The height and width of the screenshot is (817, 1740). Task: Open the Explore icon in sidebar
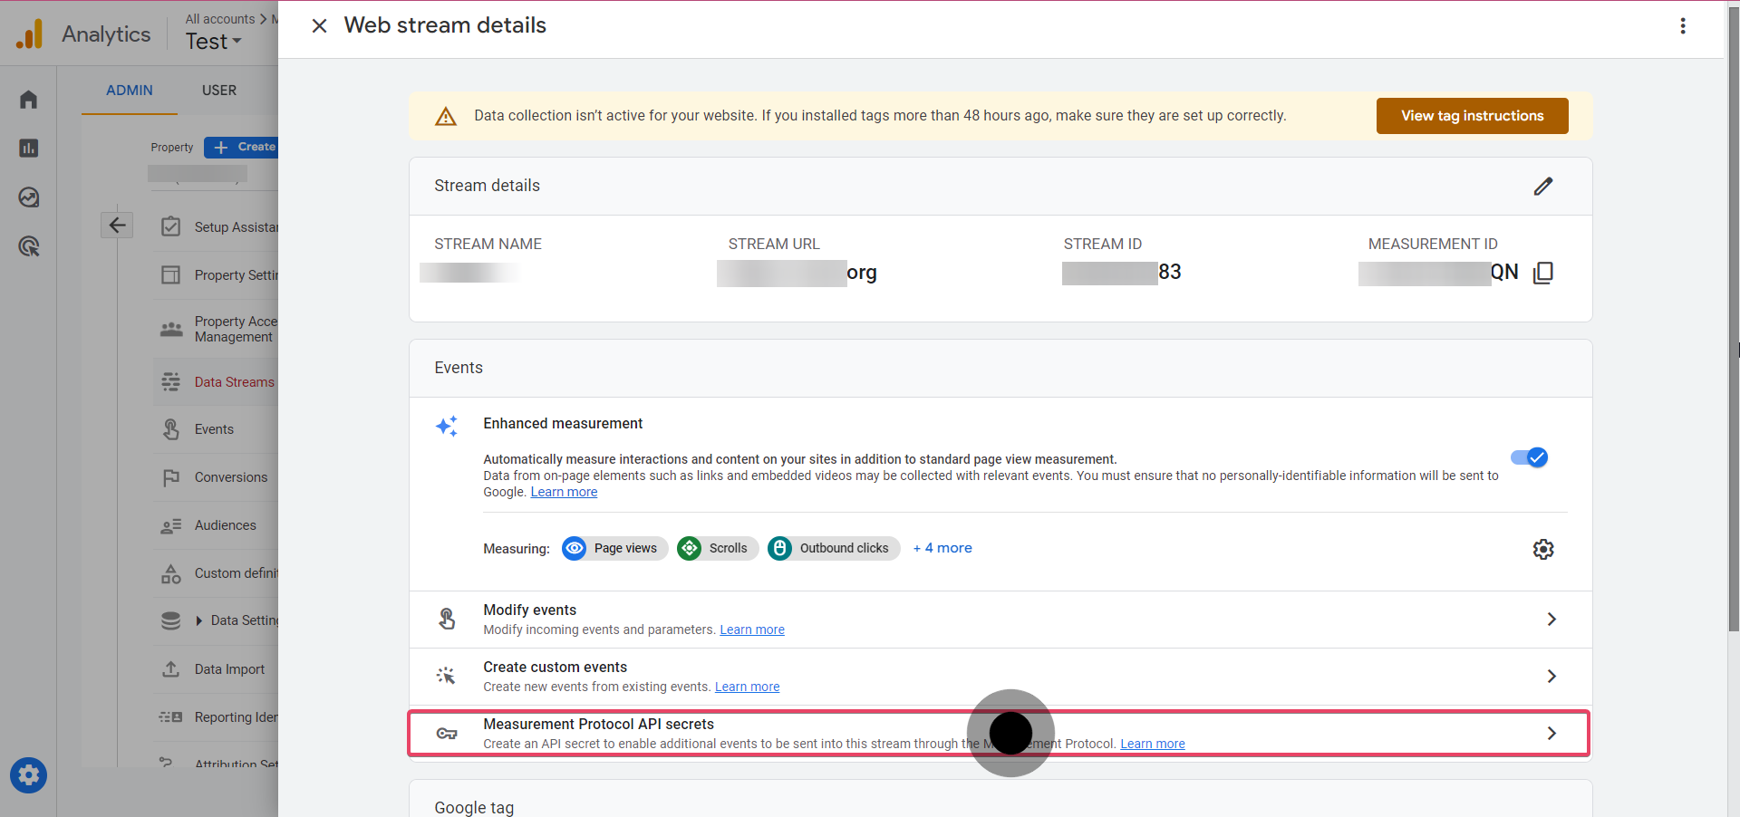[x=29, y=197]
